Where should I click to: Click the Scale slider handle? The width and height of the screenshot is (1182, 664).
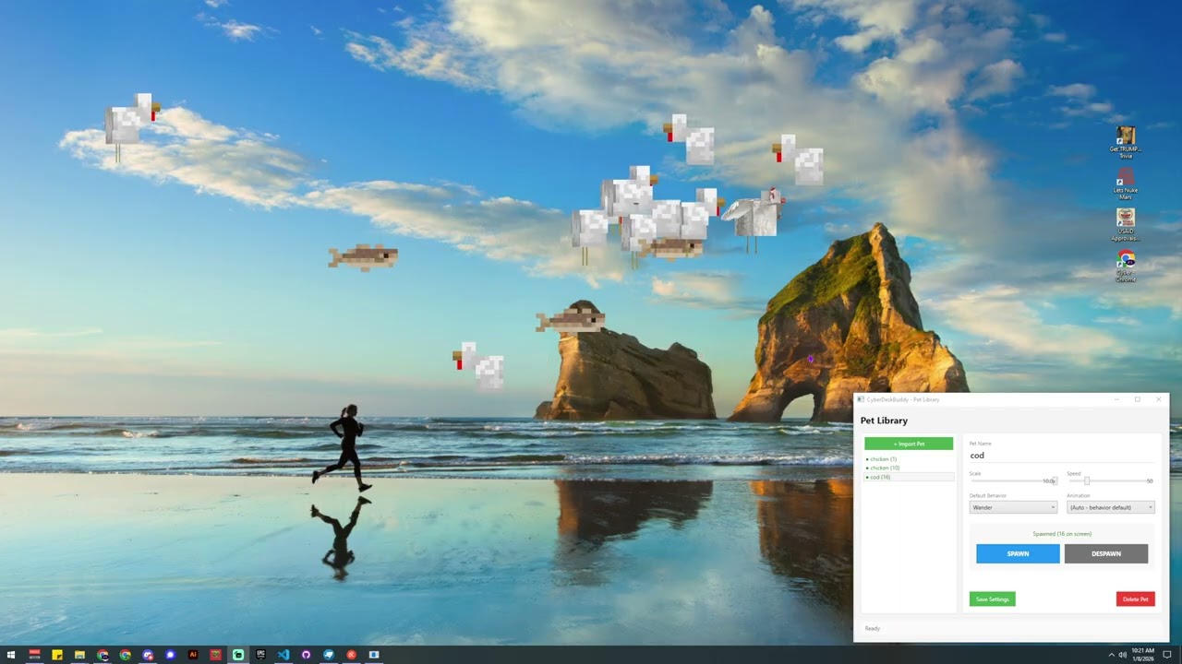pyautogui.click(x=1055, y=480)
